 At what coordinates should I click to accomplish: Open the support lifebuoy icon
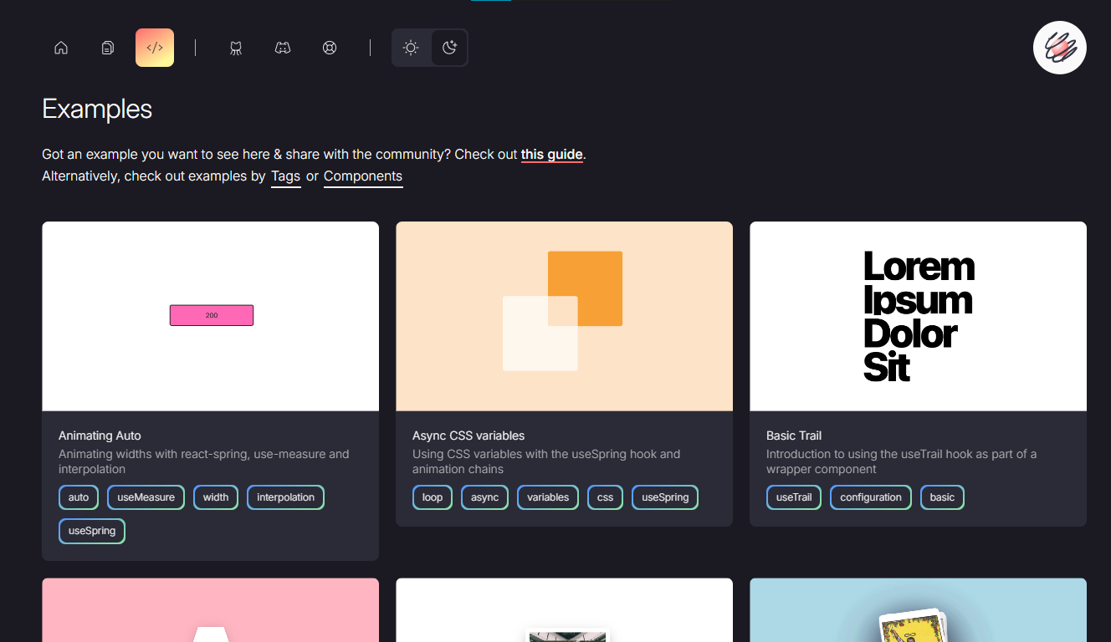tap(330, 48)
